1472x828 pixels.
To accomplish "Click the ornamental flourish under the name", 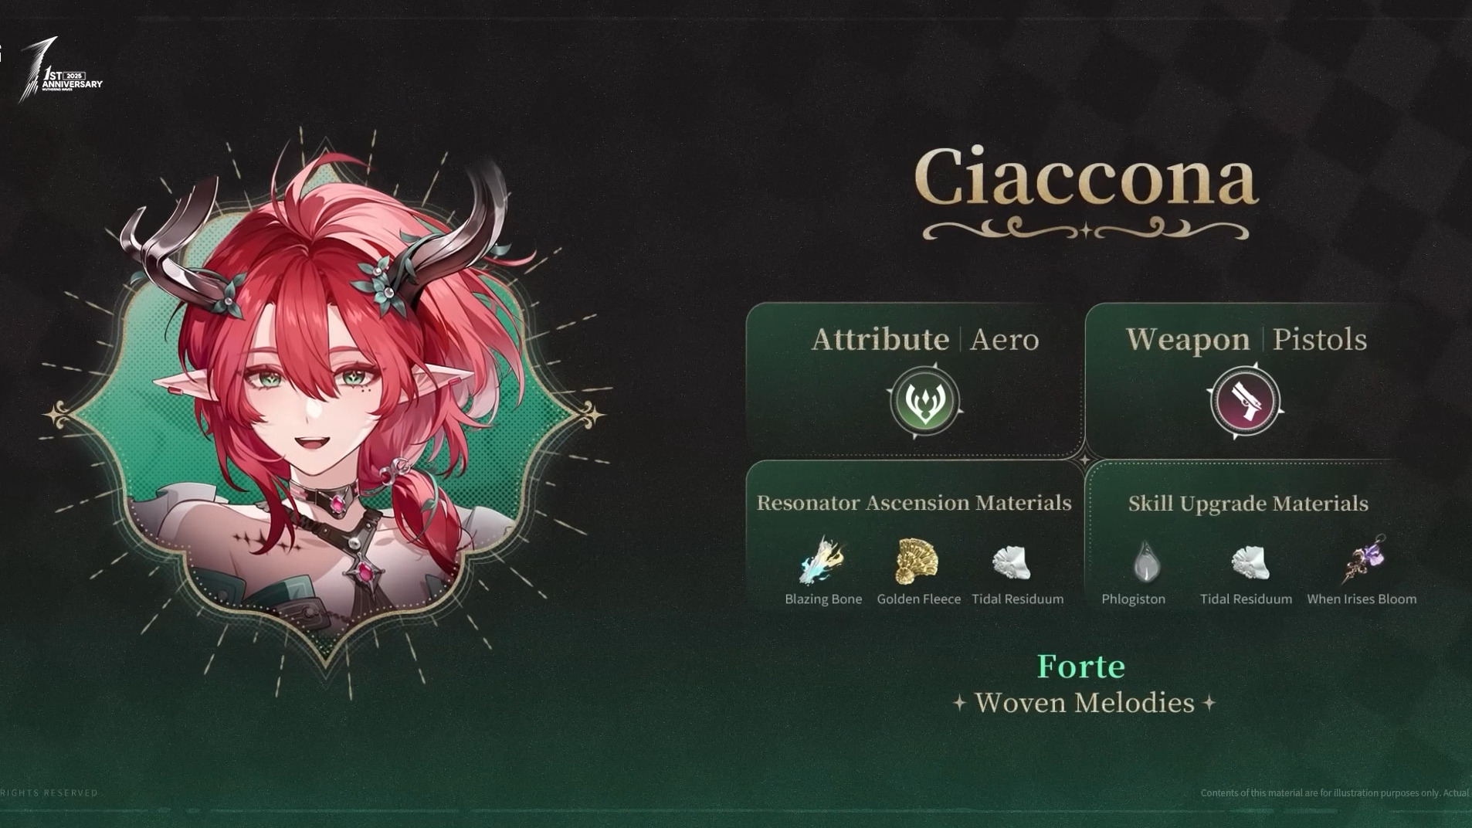I will 1086,229.
